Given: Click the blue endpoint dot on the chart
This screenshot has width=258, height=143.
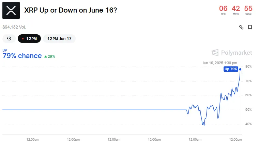Looking at the screenshot, I should point(240,69).
